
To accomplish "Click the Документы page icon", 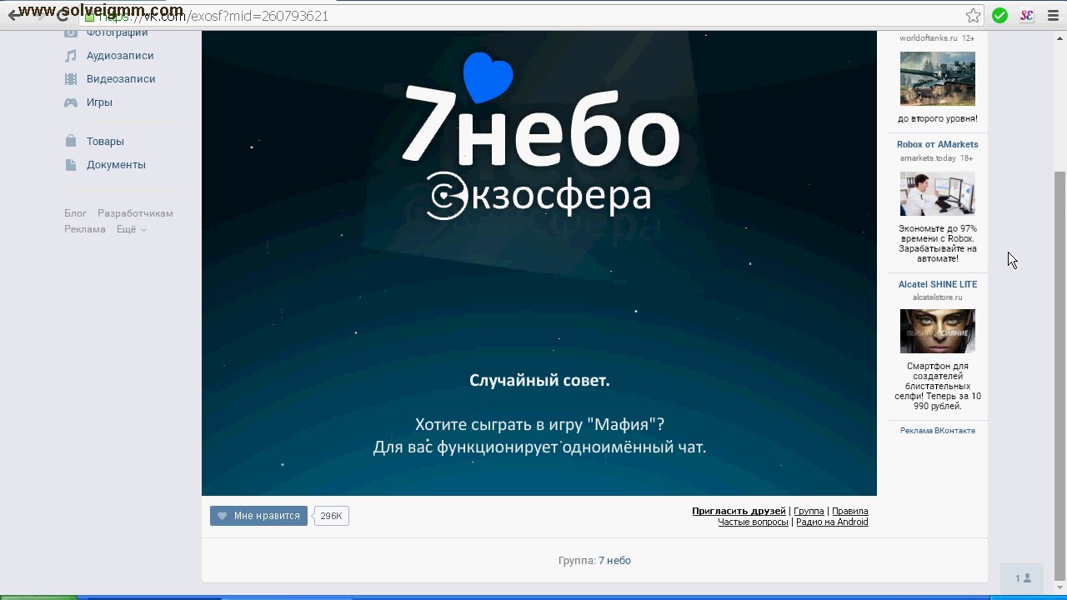I will pyautogui.click(x=71, y=165).
